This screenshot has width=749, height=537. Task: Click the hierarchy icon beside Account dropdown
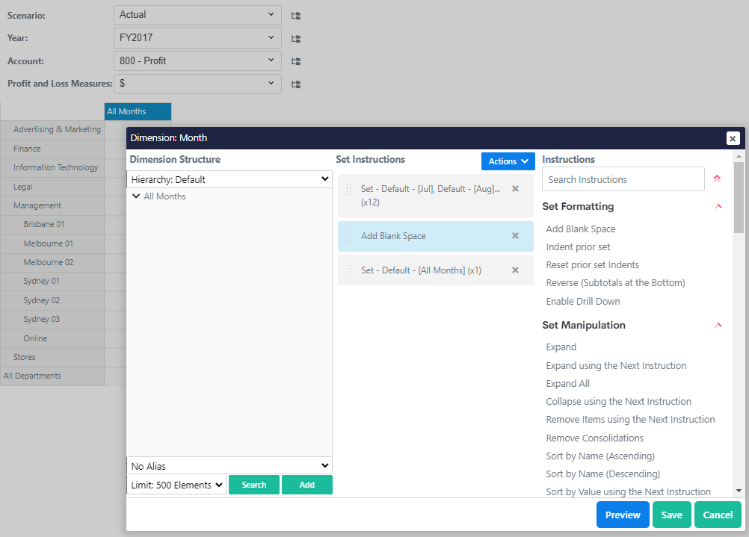click(x=296, y=61)
